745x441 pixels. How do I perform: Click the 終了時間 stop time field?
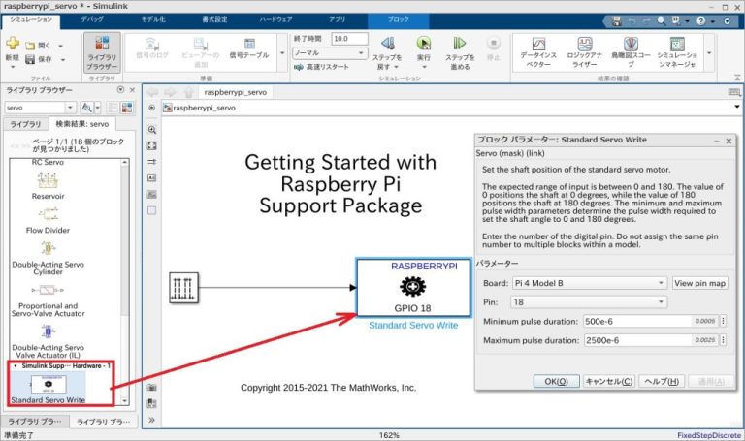[349, 39]
